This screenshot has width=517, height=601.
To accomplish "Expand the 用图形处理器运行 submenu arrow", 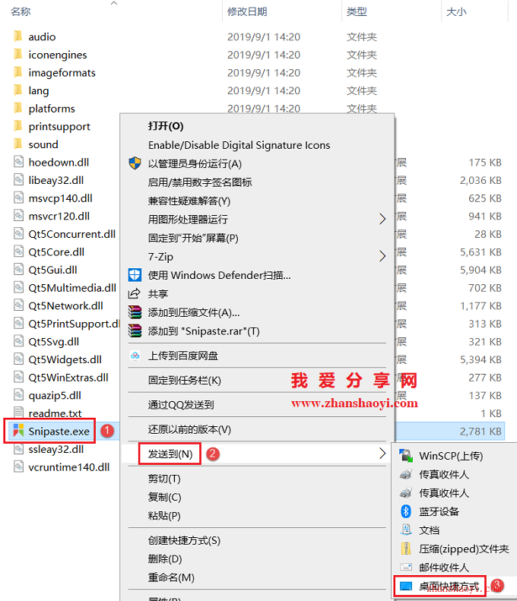I will coord(382,219).
